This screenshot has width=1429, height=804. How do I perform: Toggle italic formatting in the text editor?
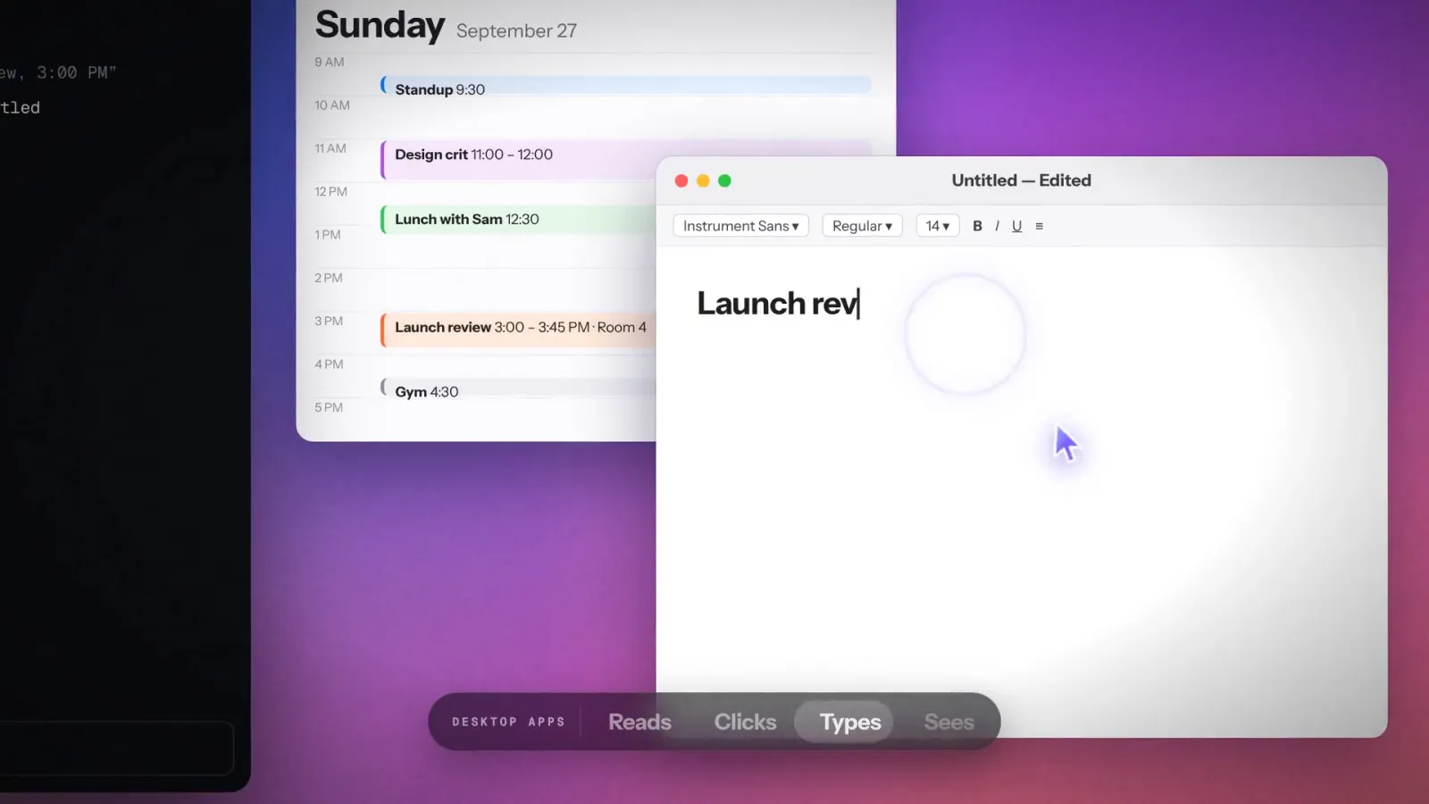(997, 226)
